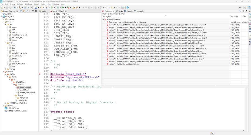This screenshot has height=135, width=251.
Task: Open main.c under the Src folder
Action: pyautogui.click(x=14, y=50)
